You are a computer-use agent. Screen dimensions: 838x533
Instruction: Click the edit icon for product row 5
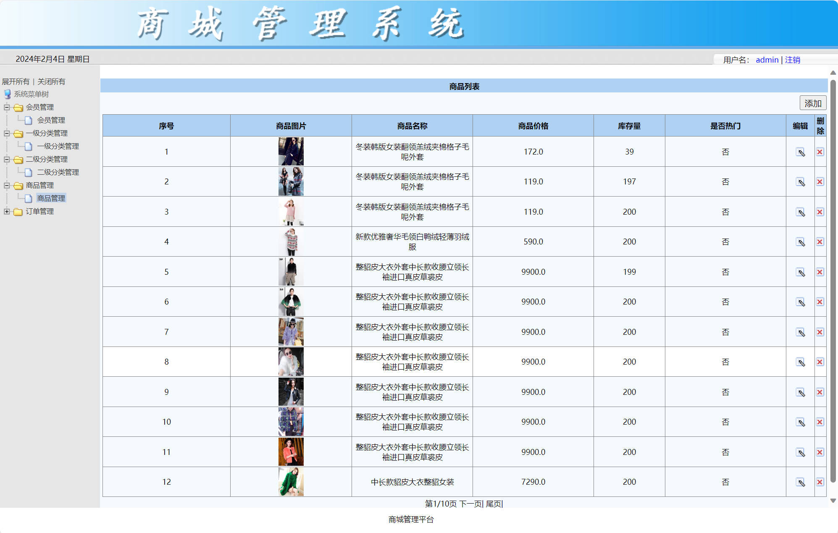click(x=801, y=272)
